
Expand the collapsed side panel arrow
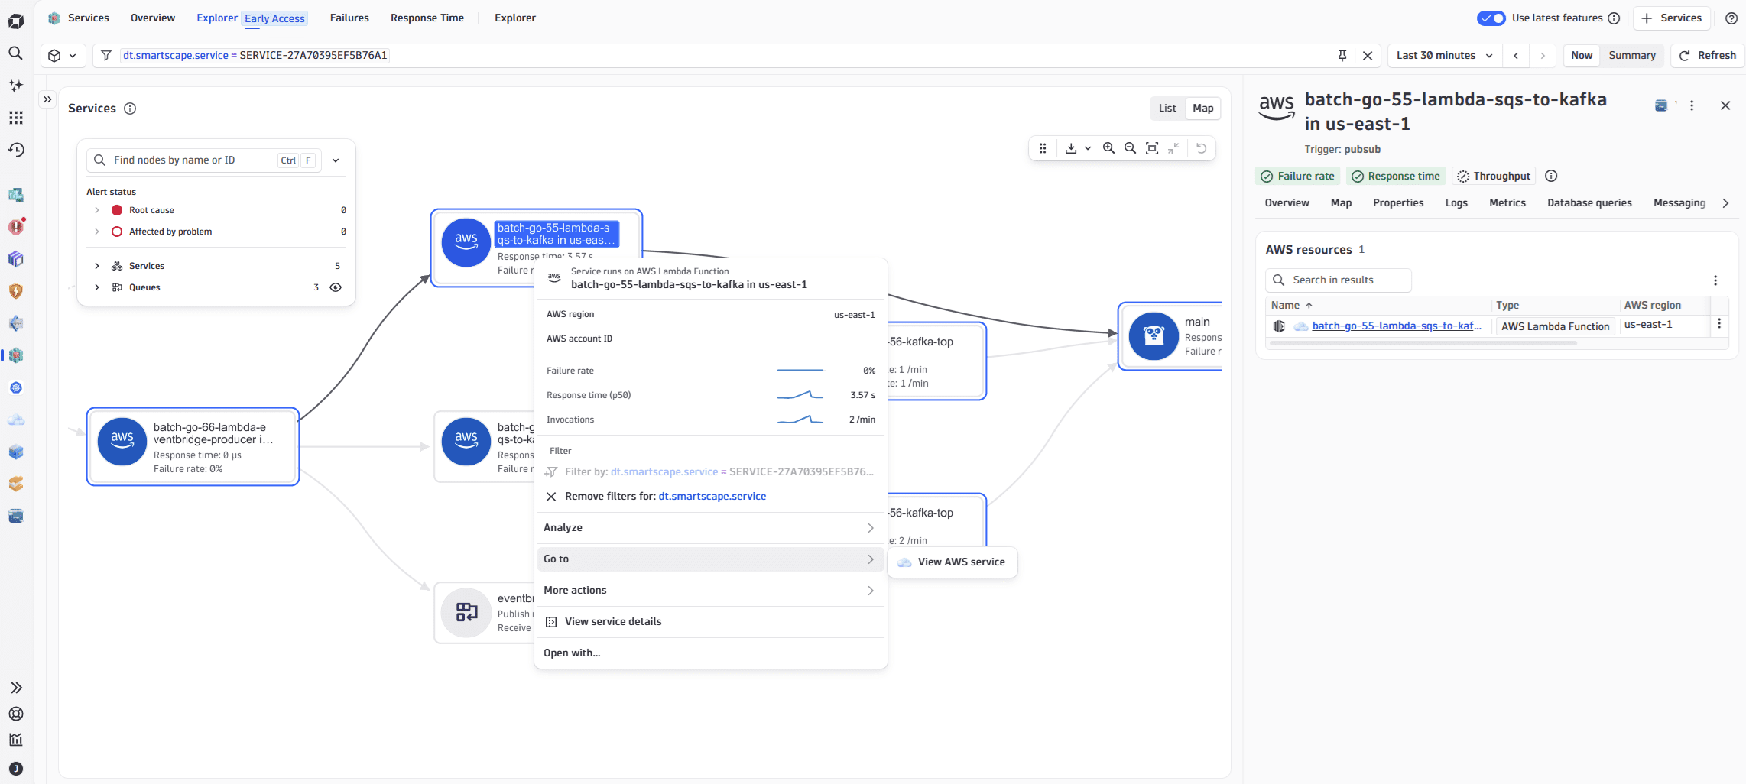pyautogui.click(x=47, y=99)
